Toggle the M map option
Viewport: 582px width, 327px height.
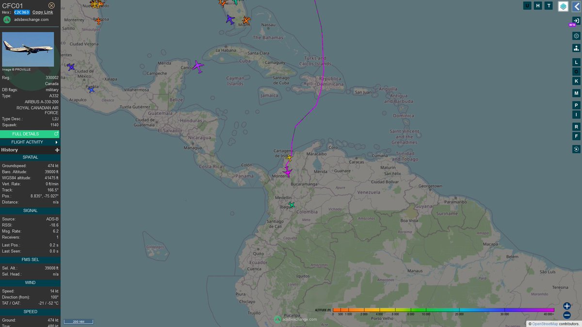click(576, 93)
